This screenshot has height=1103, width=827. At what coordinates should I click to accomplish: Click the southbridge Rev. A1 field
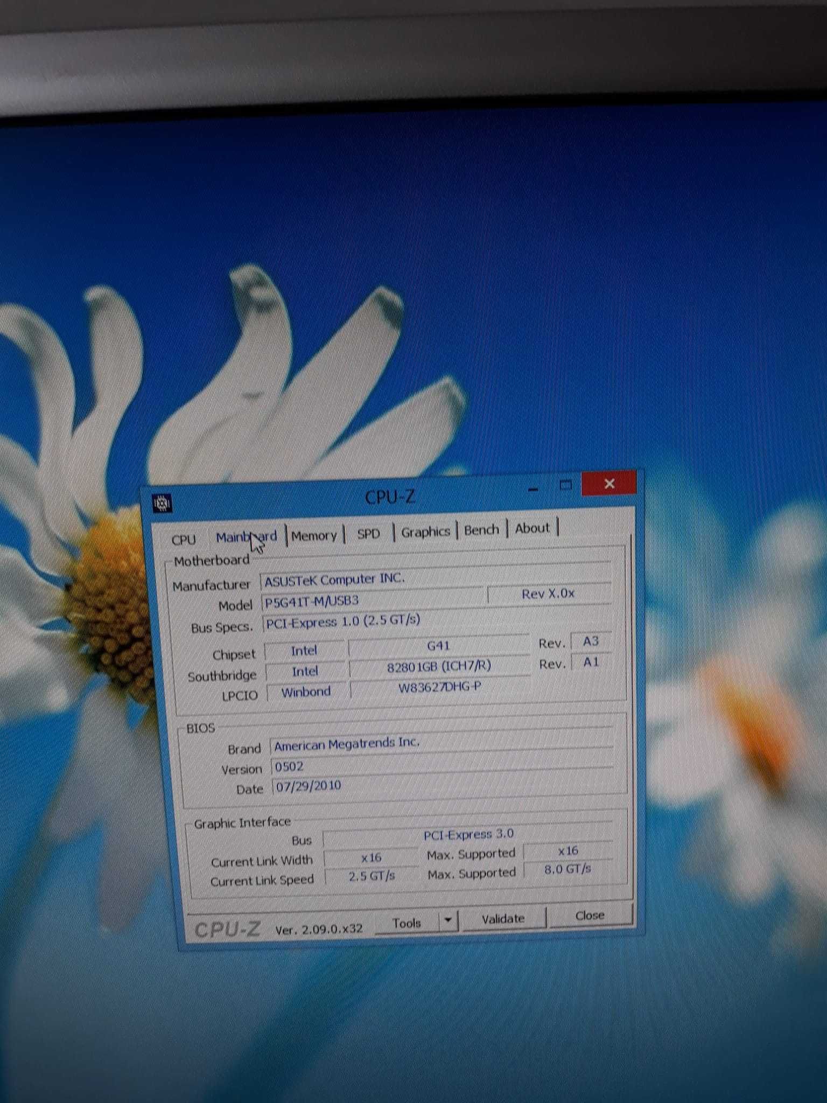pyautogui.click(x=591, y=662)
